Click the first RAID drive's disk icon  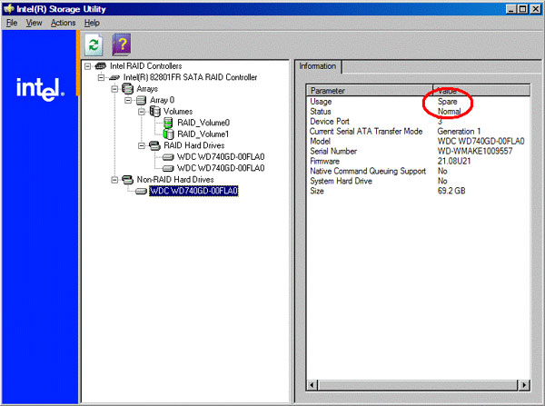168,157
